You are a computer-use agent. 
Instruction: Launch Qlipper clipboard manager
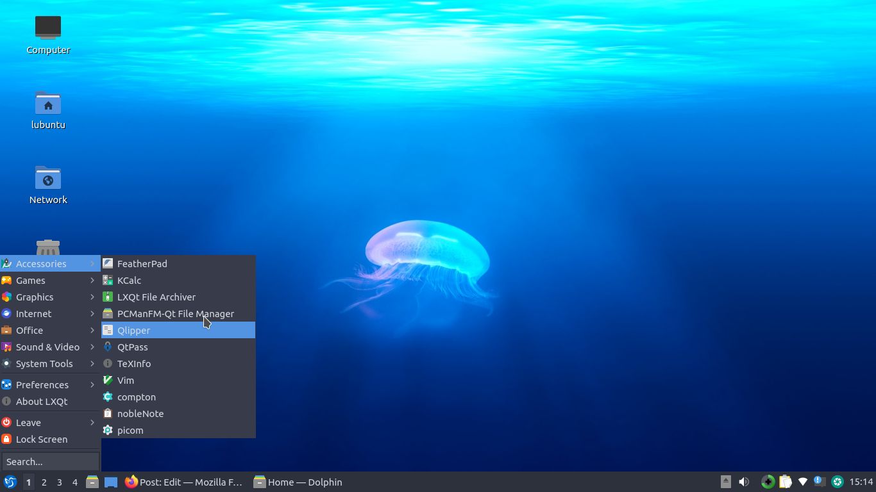(x=178, y=330)
